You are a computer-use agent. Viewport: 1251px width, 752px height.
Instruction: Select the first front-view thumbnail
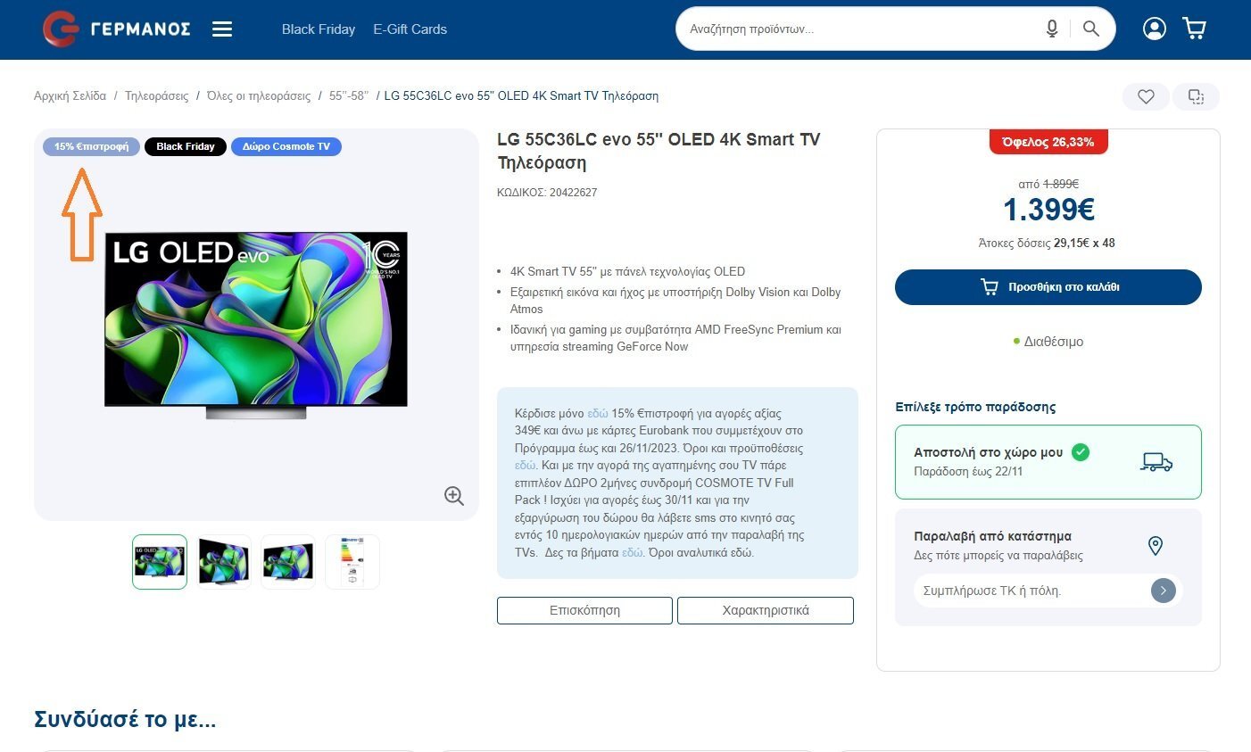[x=160, y=562]
